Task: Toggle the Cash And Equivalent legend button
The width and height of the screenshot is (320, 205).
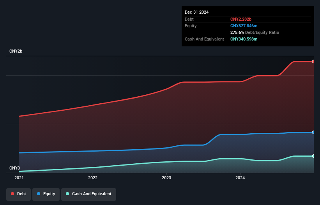Action: click(88, 194)
